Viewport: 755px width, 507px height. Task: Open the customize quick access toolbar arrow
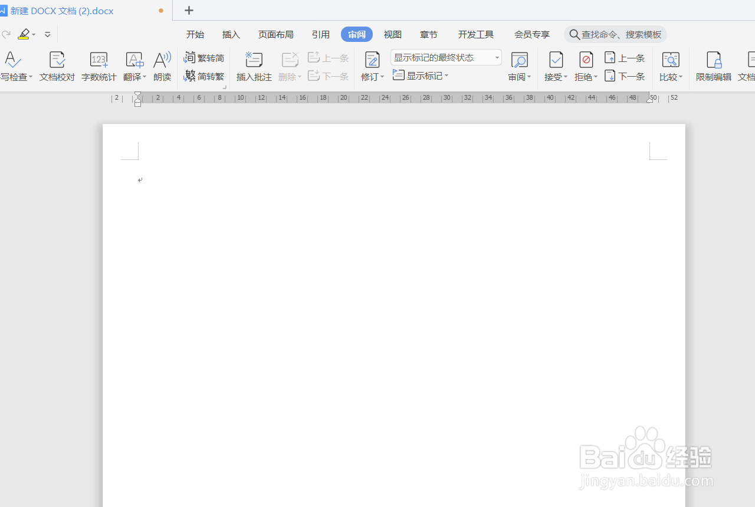point(48,35)
